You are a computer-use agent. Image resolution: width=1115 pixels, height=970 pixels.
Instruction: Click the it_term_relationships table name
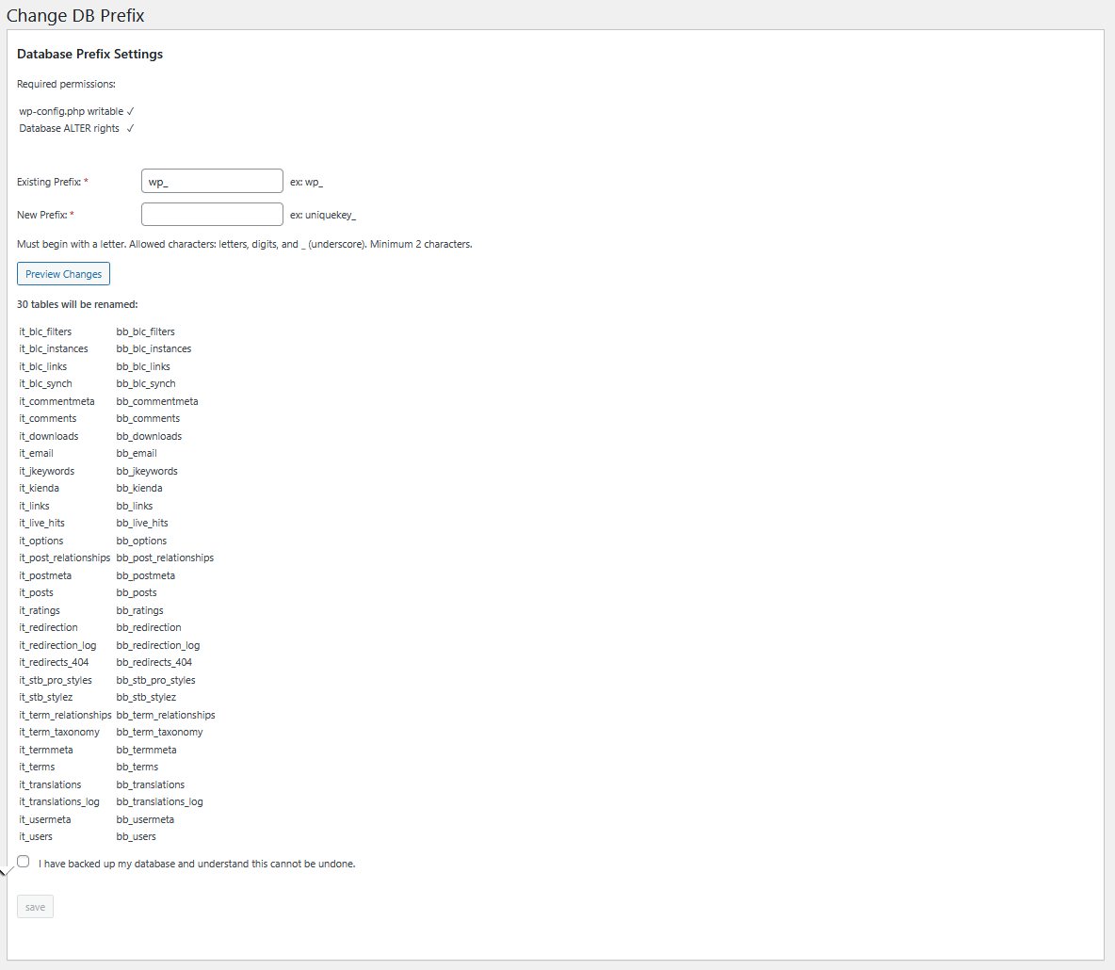65,715
